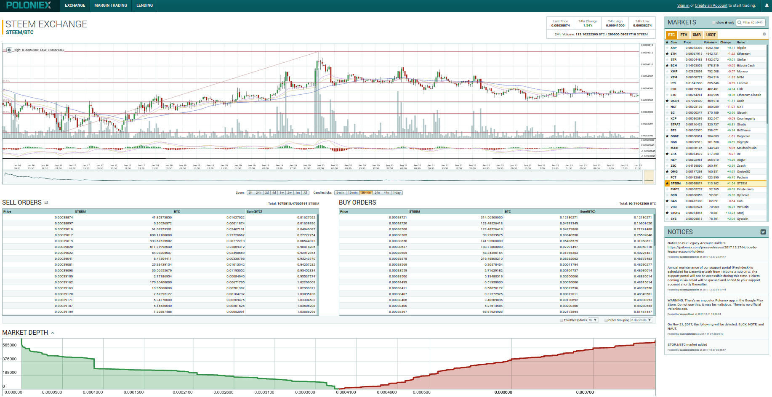Open the Ripple XRP market row
Viewport: 772px width, 397px height.
pyautogui.click(x=715, y=48)
